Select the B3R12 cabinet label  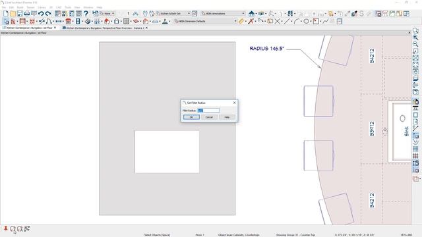click(372, 128)
